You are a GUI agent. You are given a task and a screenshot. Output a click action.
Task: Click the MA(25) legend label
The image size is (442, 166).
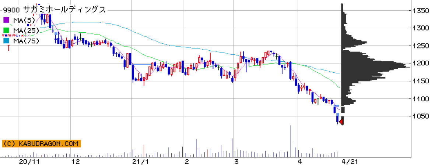(26, 30)
